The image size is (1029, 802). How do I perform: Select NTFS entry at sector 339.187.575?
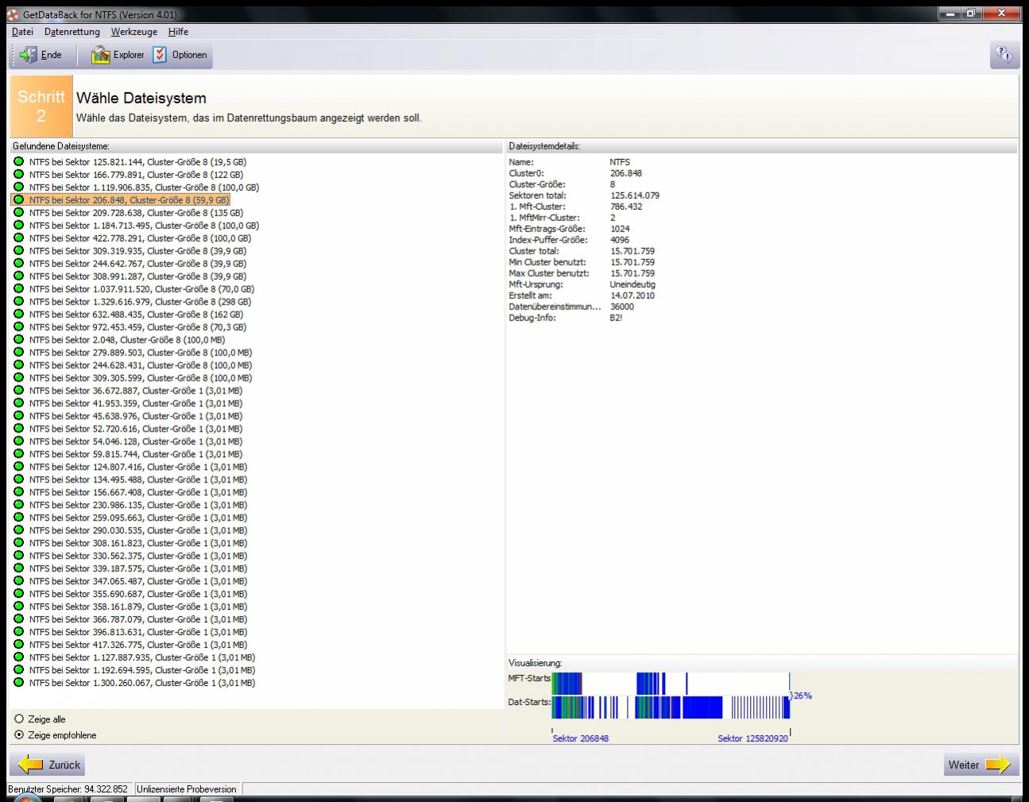138,568
